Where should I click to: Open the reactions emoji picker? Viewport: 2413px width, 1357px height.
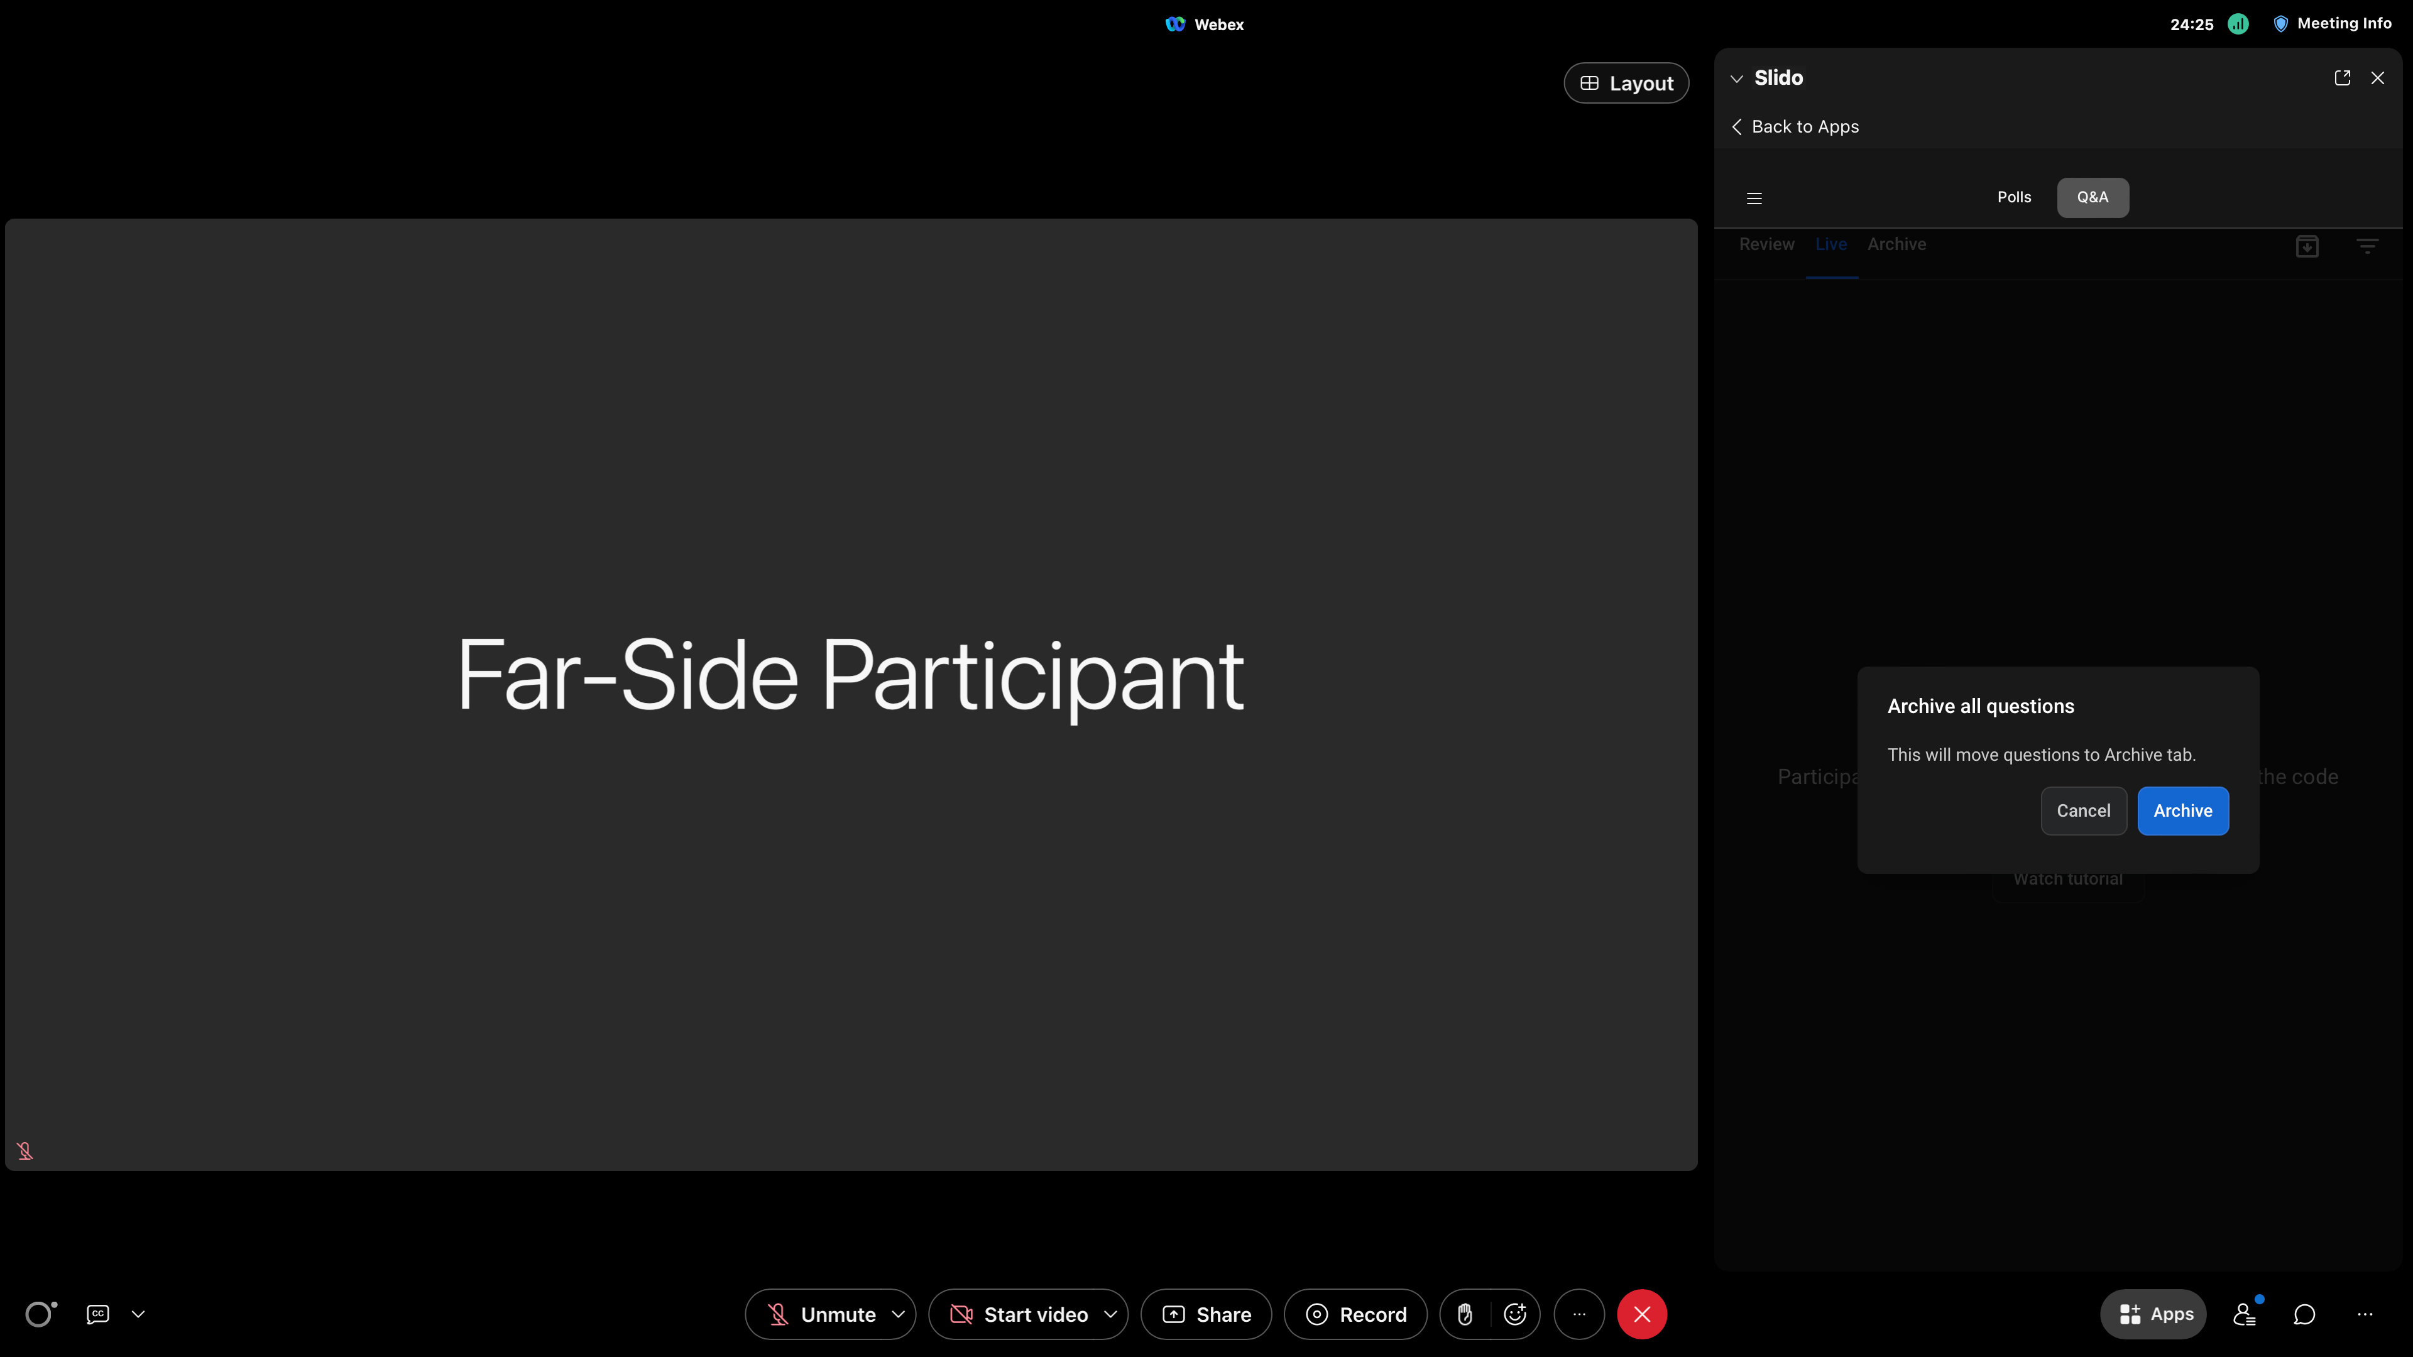point(1514,1314)
